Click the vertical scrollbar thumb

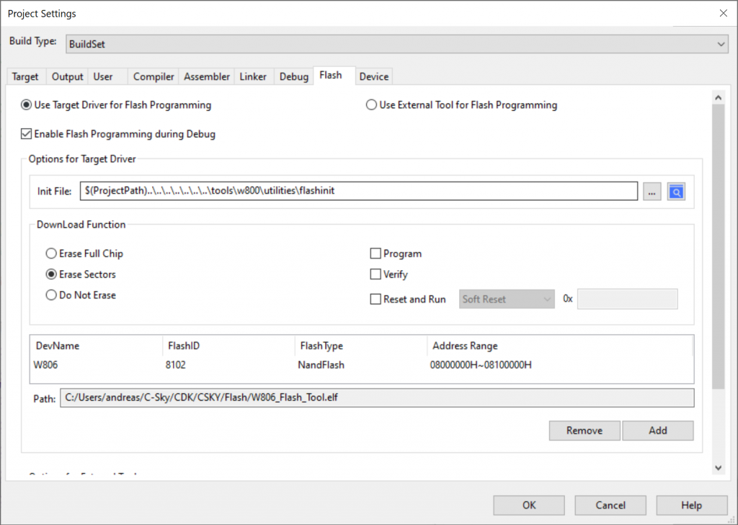pos(719,247)
